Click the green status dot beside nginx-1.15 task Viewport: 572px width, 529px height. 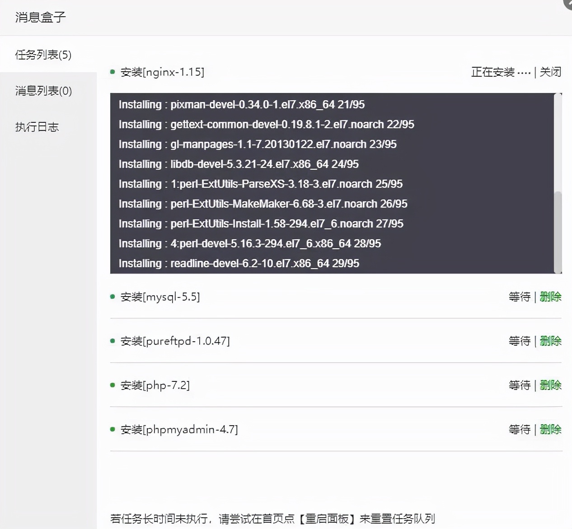point(112,71)
